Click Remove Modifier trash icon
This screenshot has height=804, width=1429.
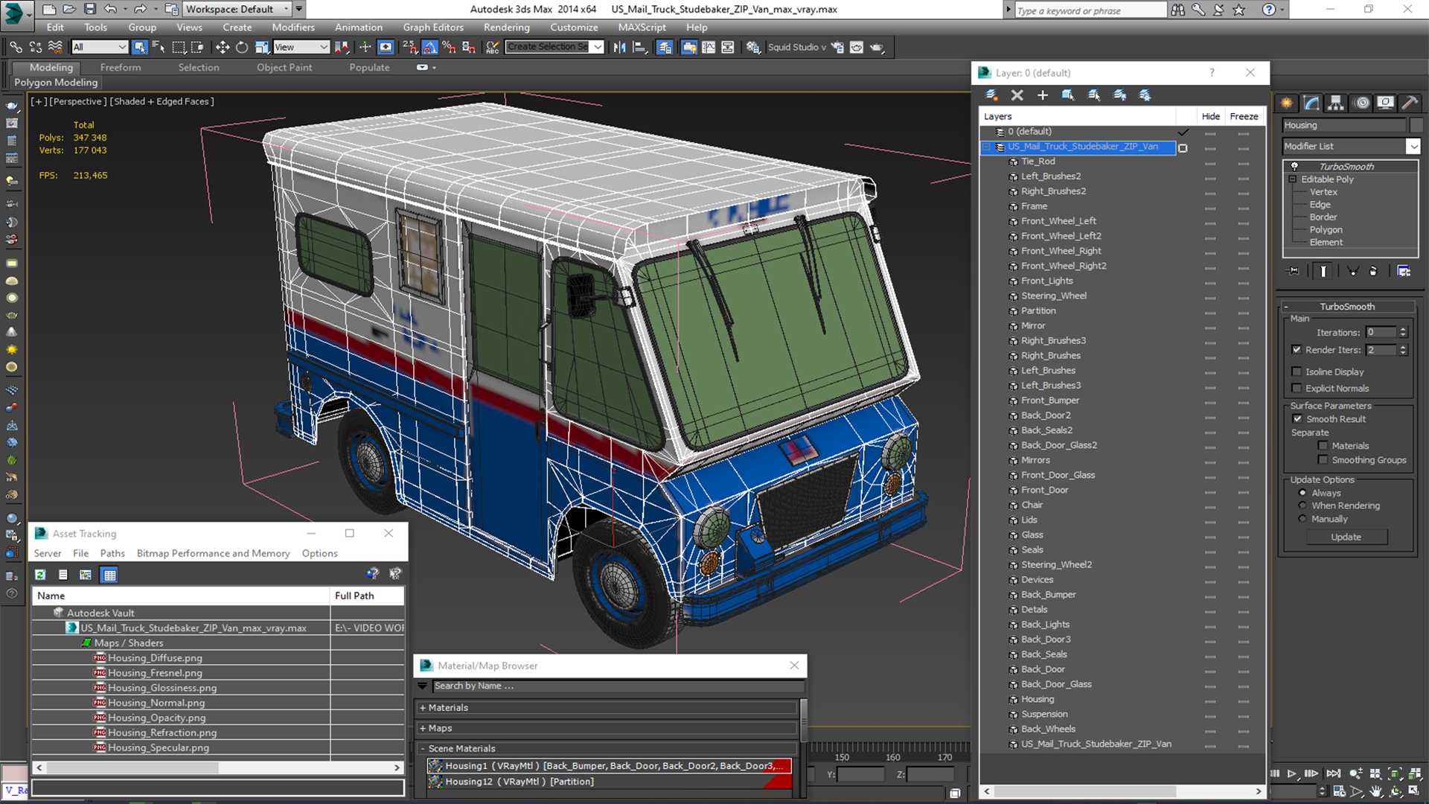[1373, 271]
